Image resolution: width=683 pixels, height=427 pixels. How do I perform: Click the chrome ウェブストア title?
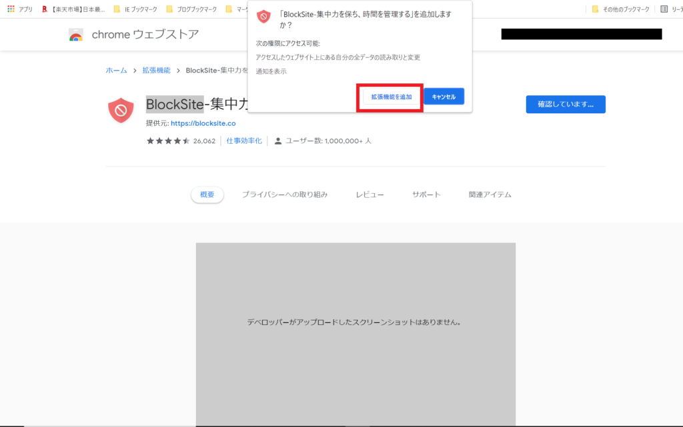145,35
